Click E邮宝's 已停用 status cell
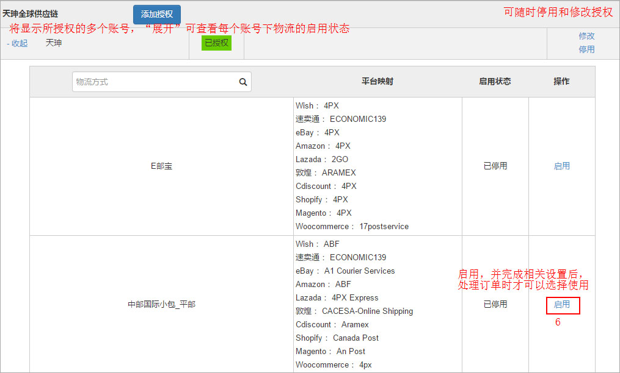 [495, 166]
